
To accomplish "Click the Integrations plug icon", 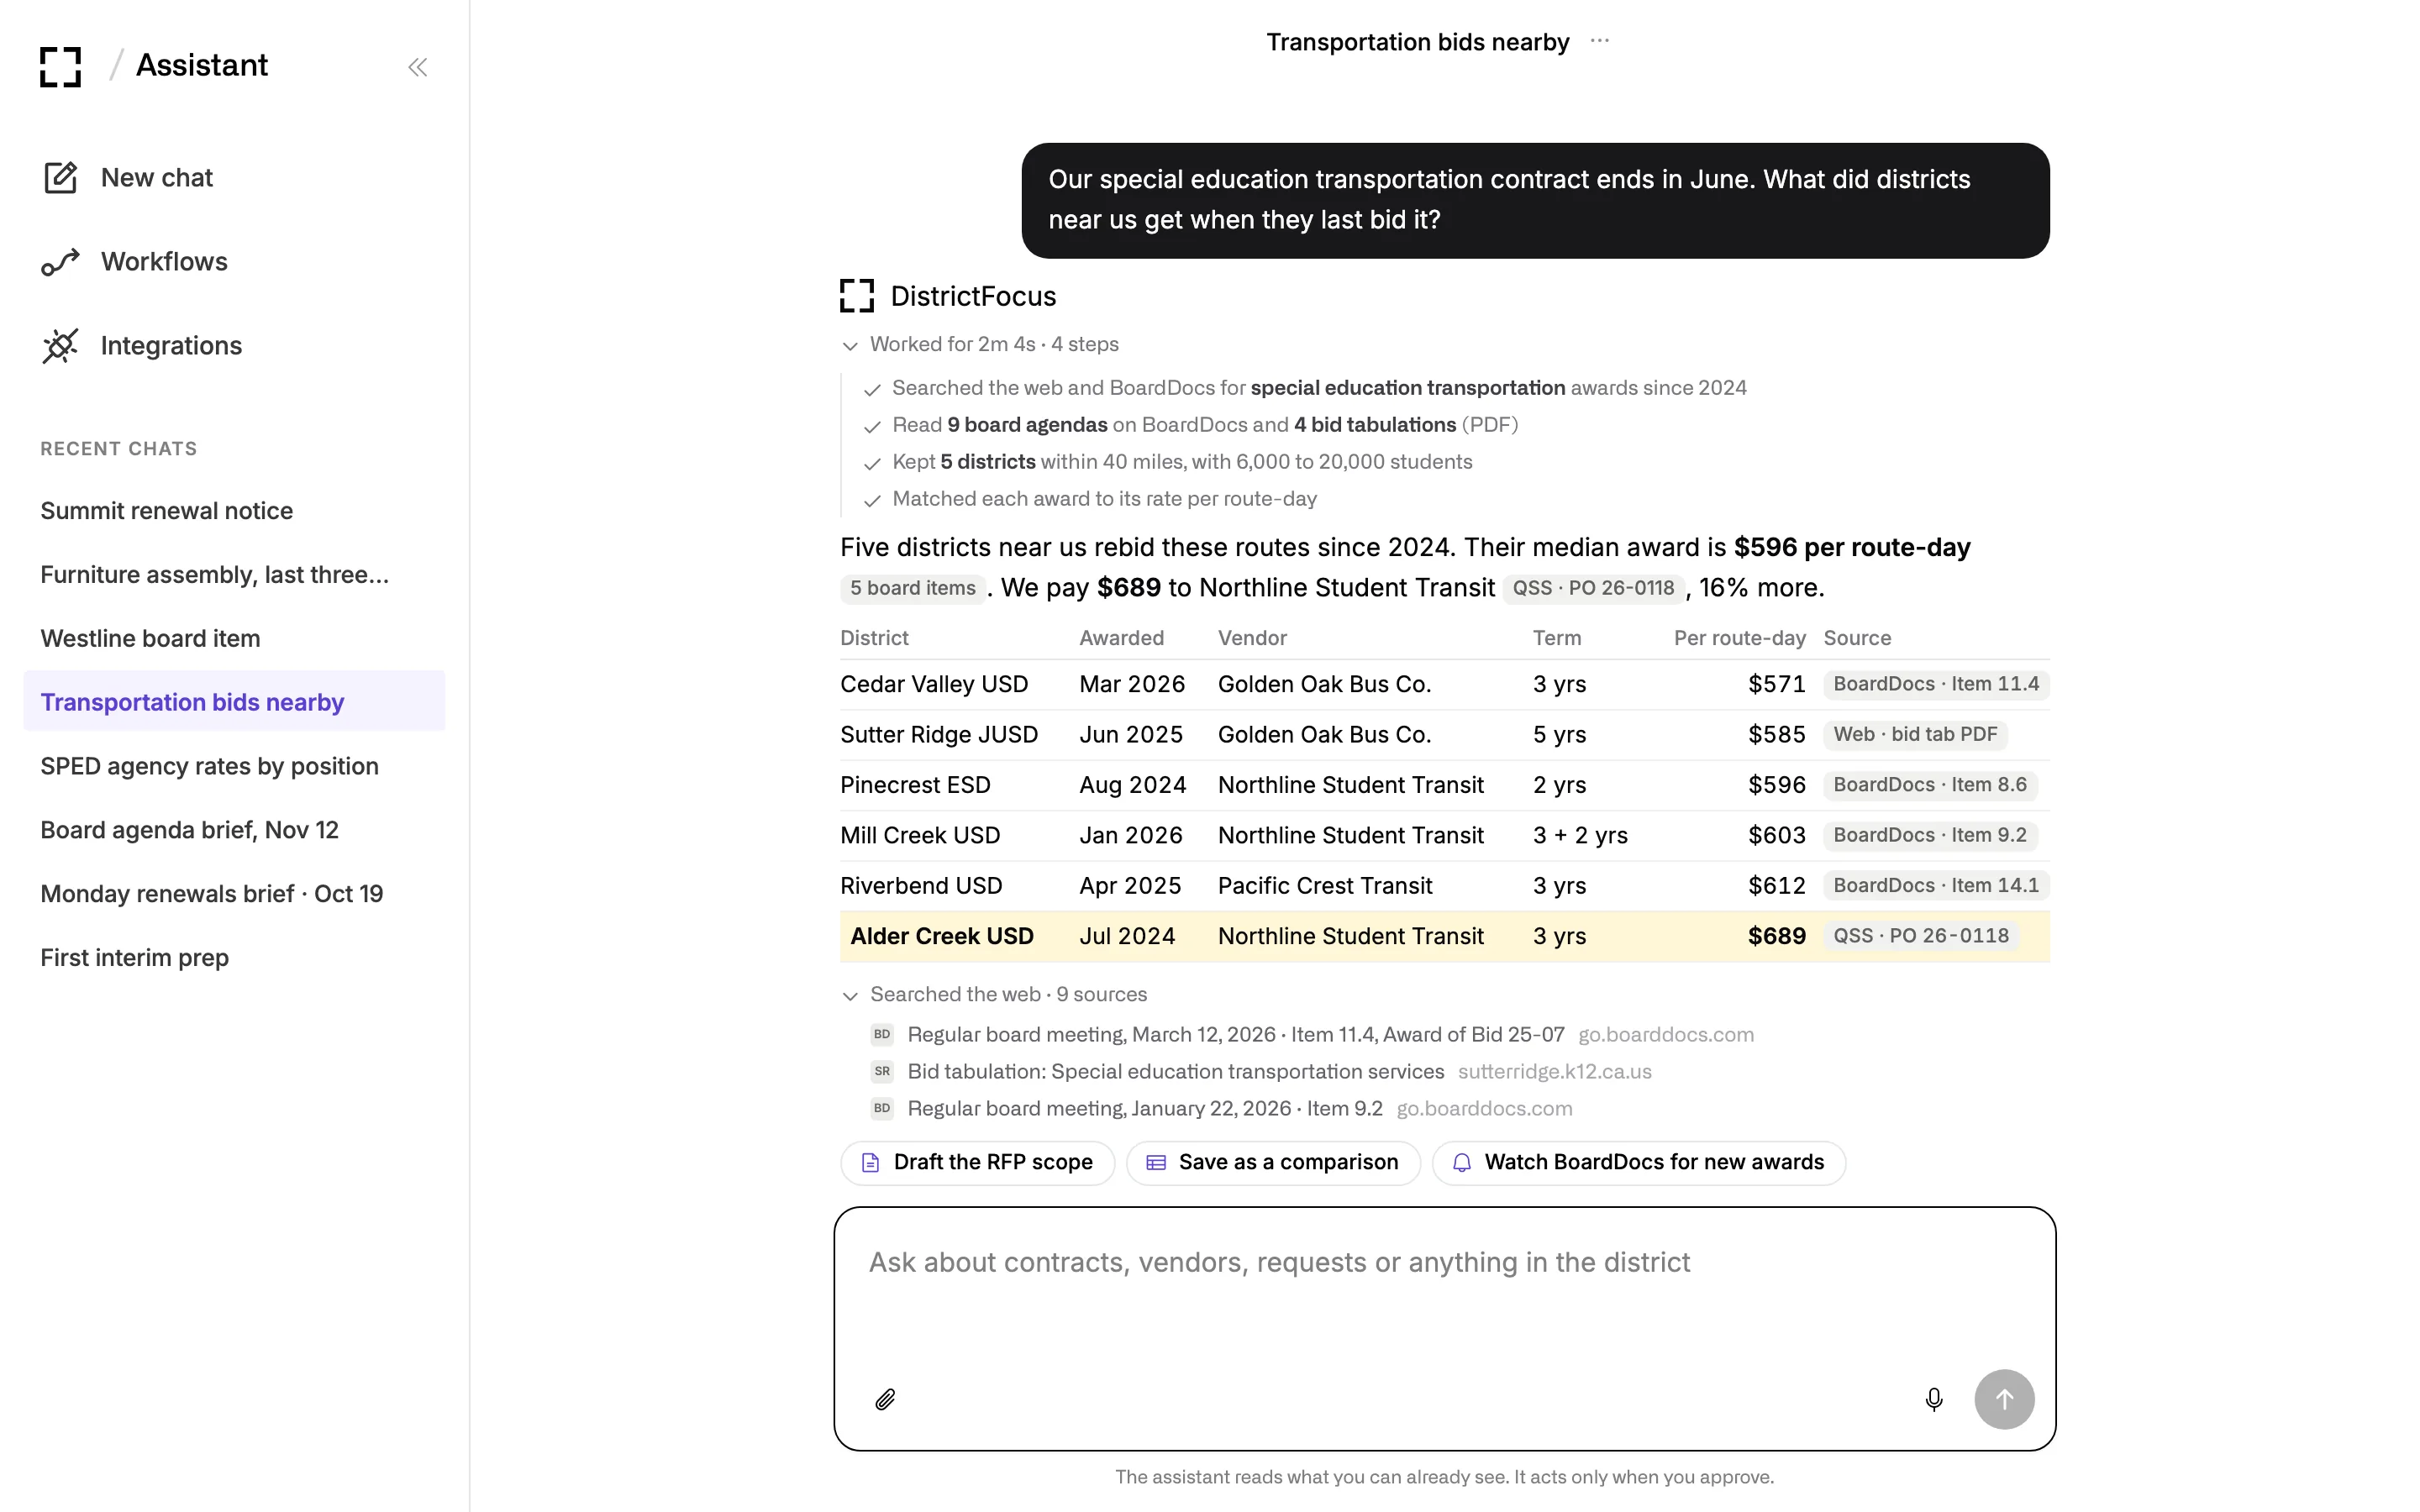I will pyautogui.click(x=60, y=346).
